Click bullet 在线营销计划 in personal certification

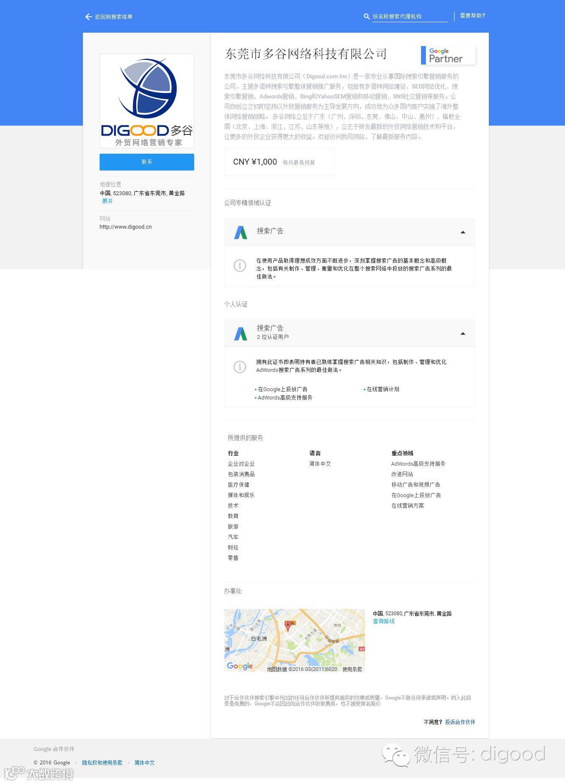point(383,389)
